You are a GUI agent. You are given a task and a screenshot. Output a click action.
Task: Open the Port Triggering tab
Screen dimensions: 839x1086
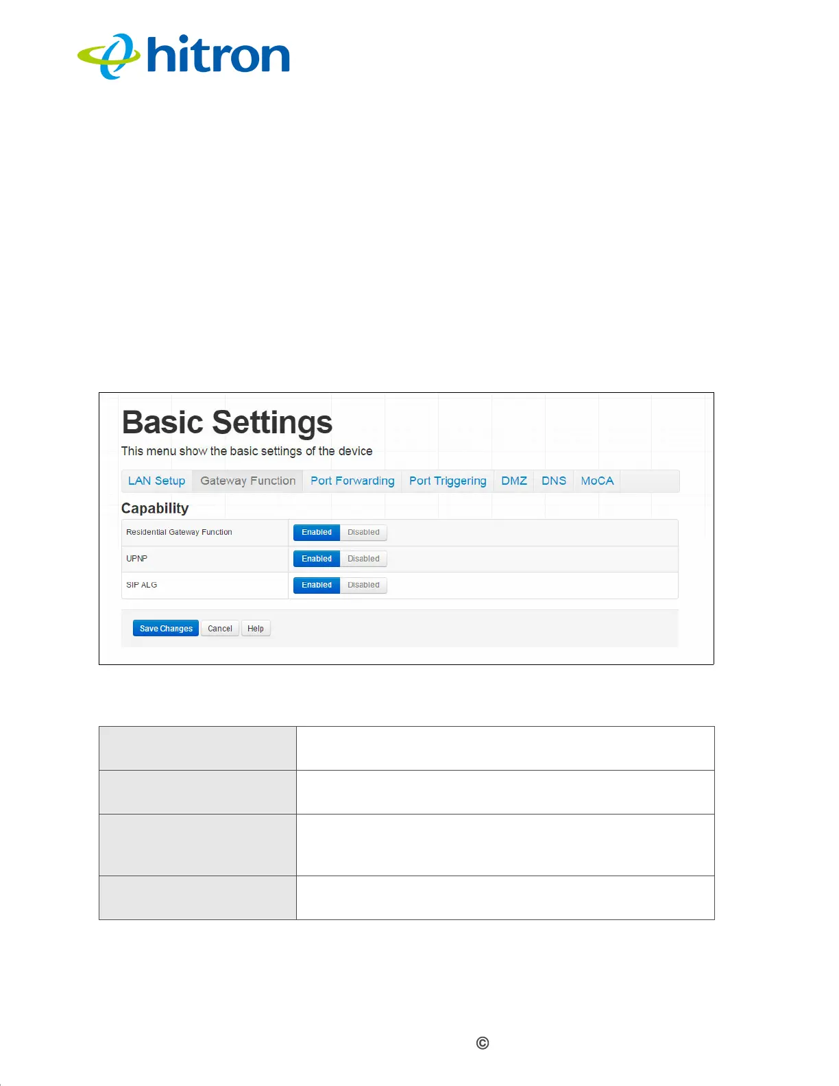448,481
